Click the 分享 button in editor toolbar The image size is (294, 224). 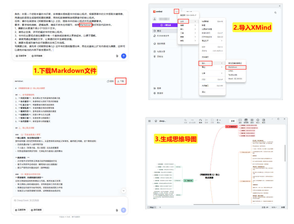coord(233,121)
